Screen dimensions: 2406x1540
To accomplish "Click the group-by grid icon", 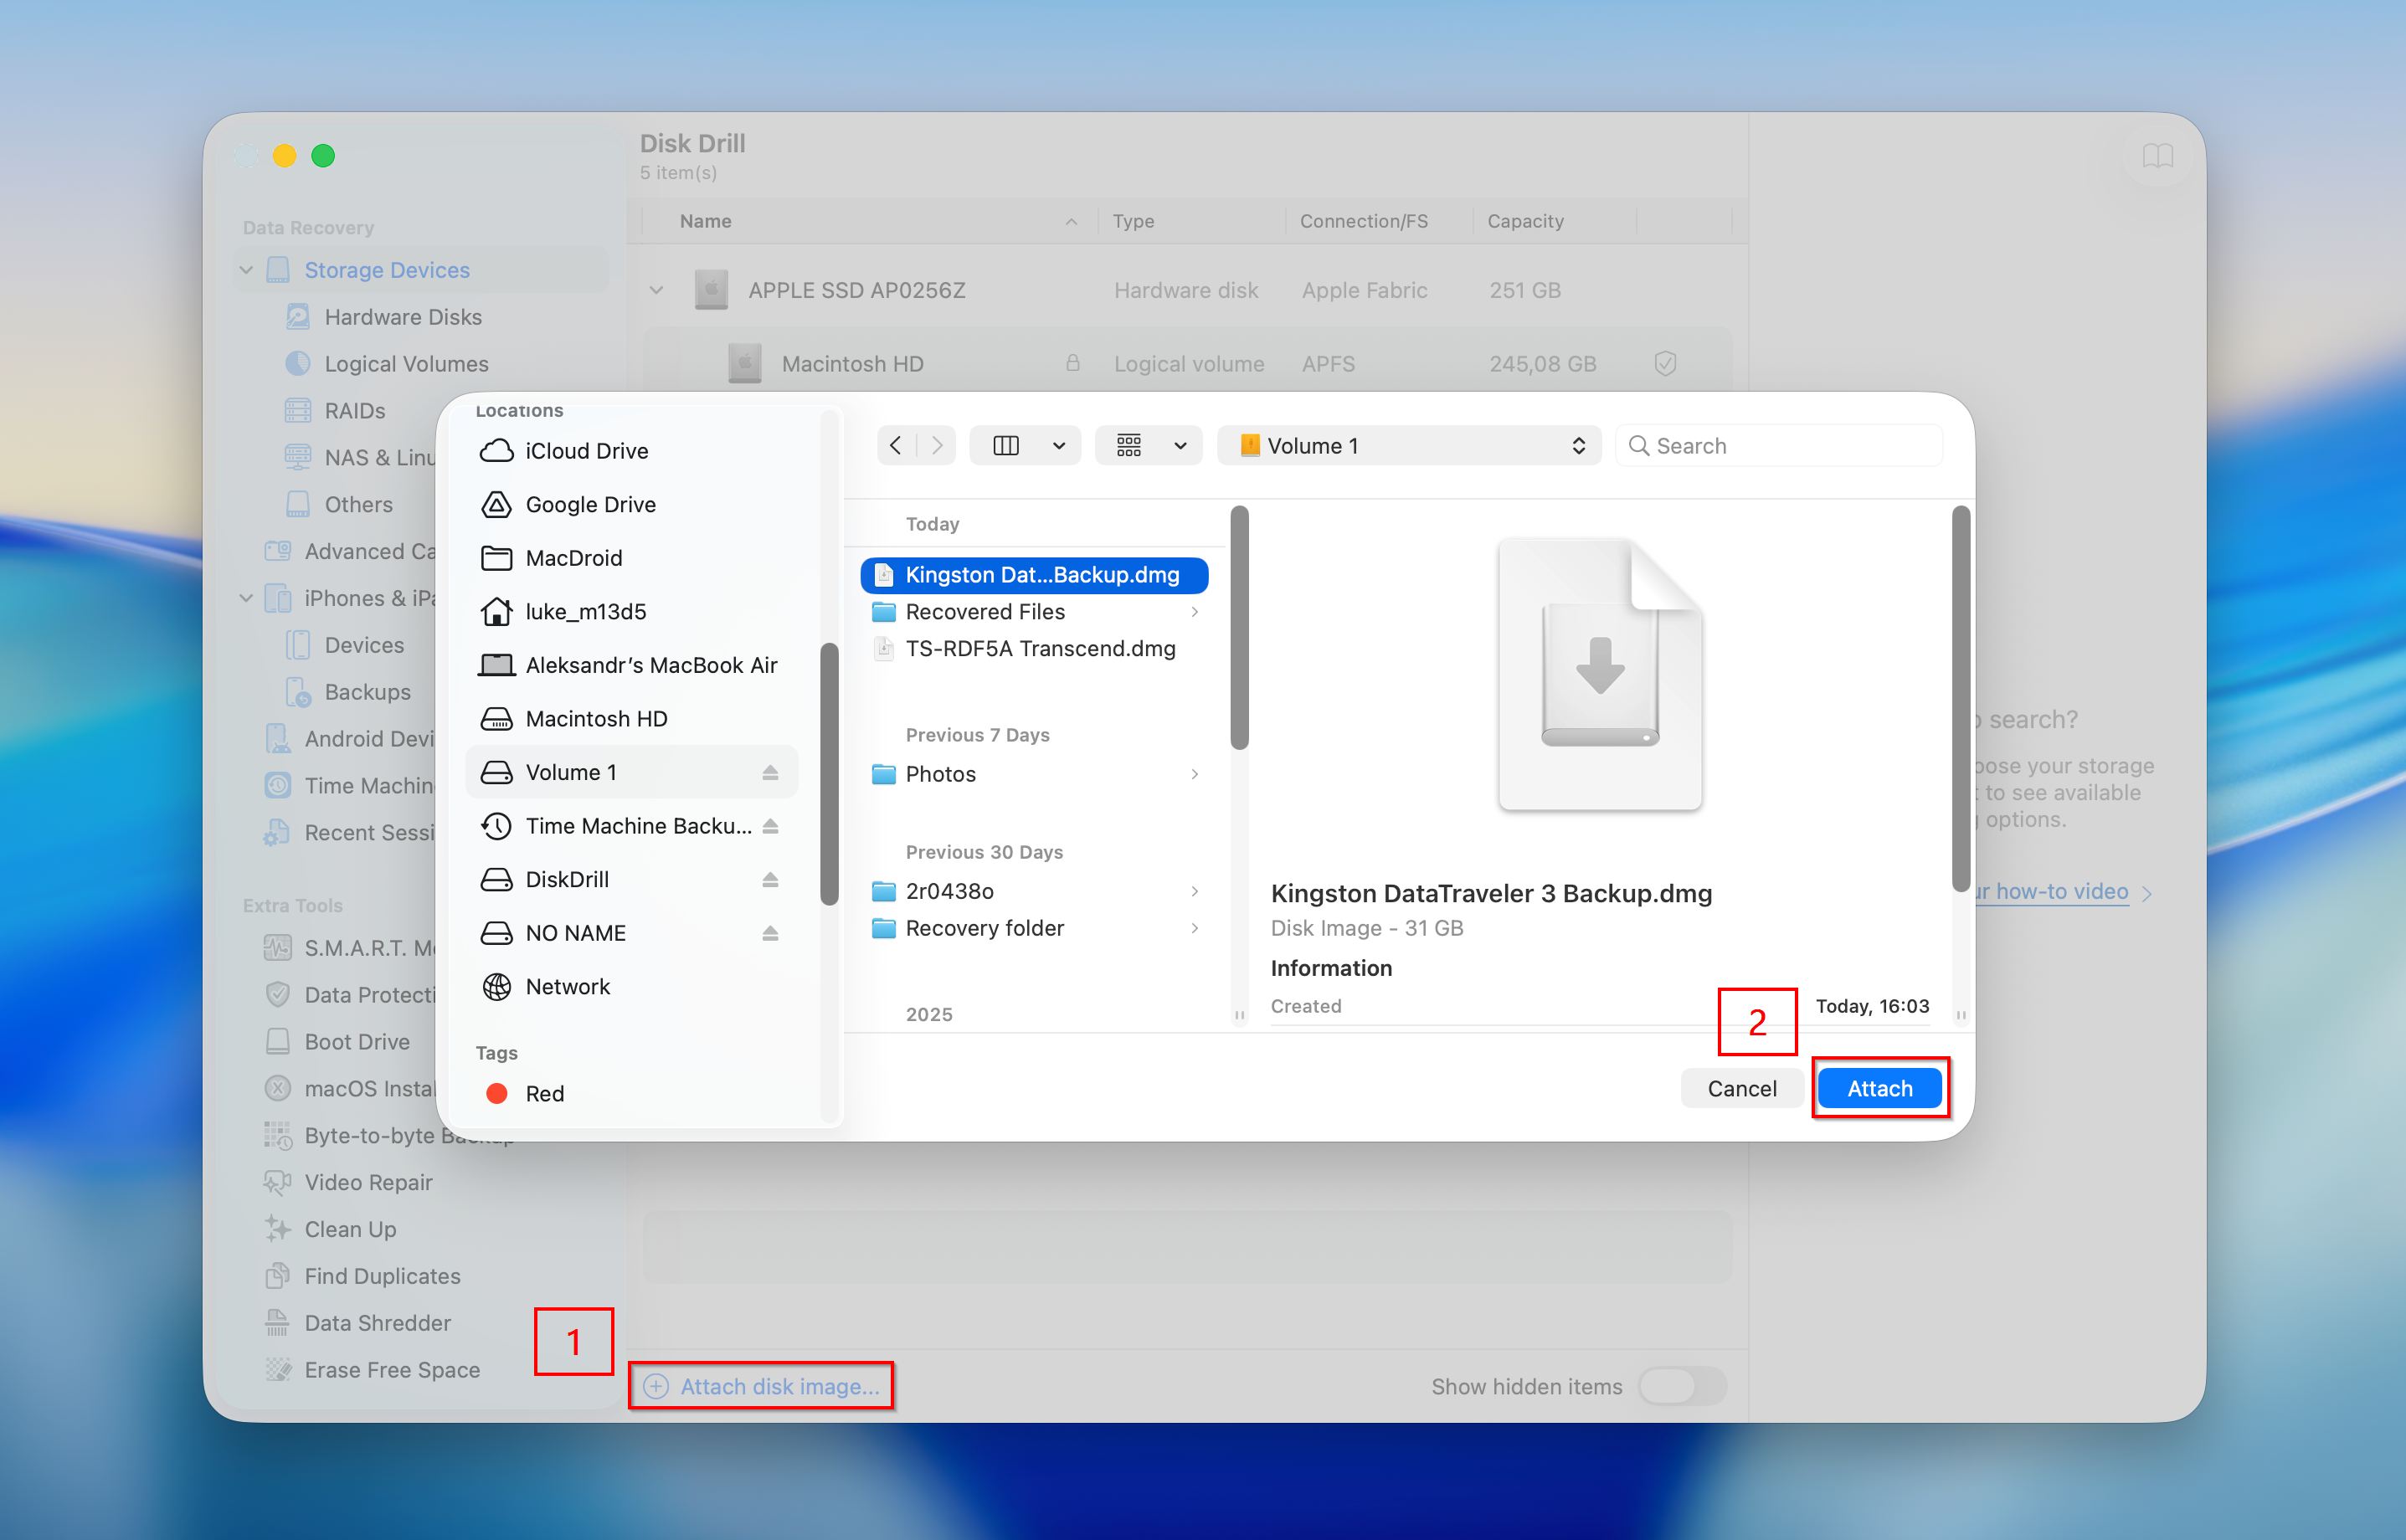I will click(1129, 445).
